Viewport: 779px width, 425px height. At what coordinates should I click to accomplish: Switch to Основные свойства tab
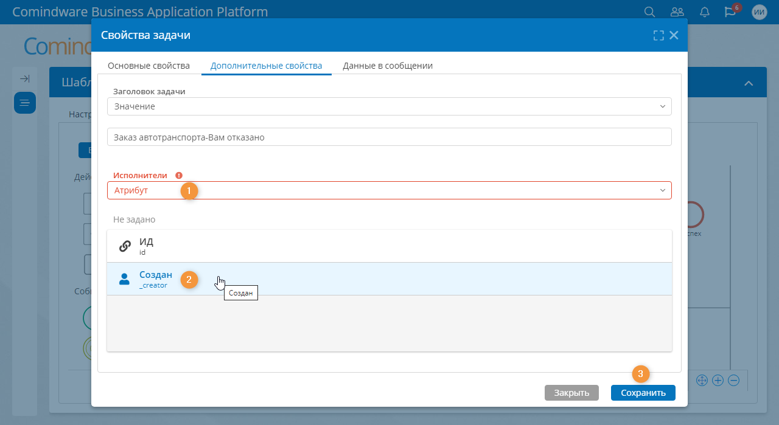(x=148, y=66)
